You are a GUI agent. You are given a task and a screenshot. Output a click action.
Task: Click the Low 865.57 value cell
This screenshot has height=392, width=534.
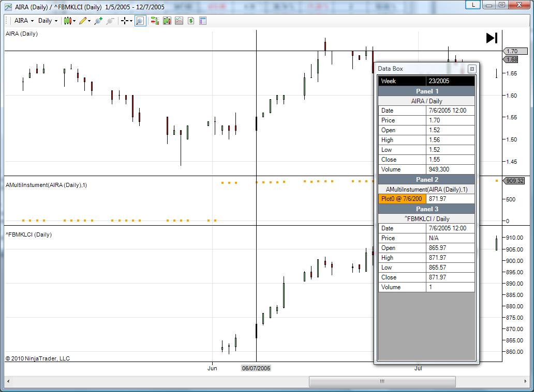(450, 268)
